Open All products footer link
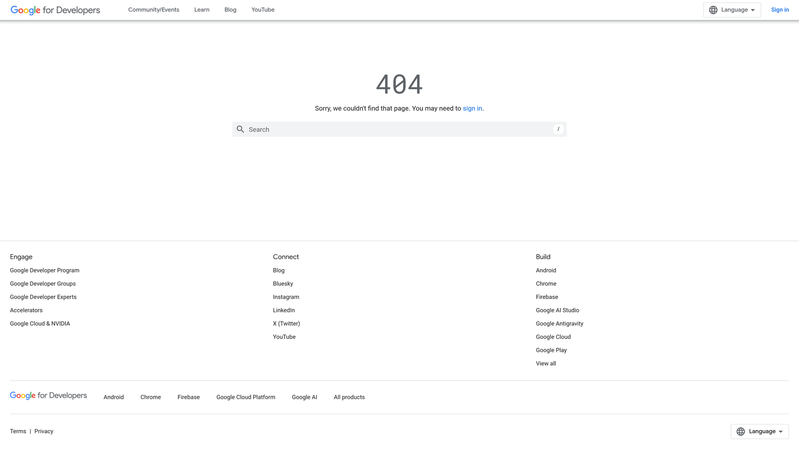This screenshot has height=449, width=799. click(350, 398)
